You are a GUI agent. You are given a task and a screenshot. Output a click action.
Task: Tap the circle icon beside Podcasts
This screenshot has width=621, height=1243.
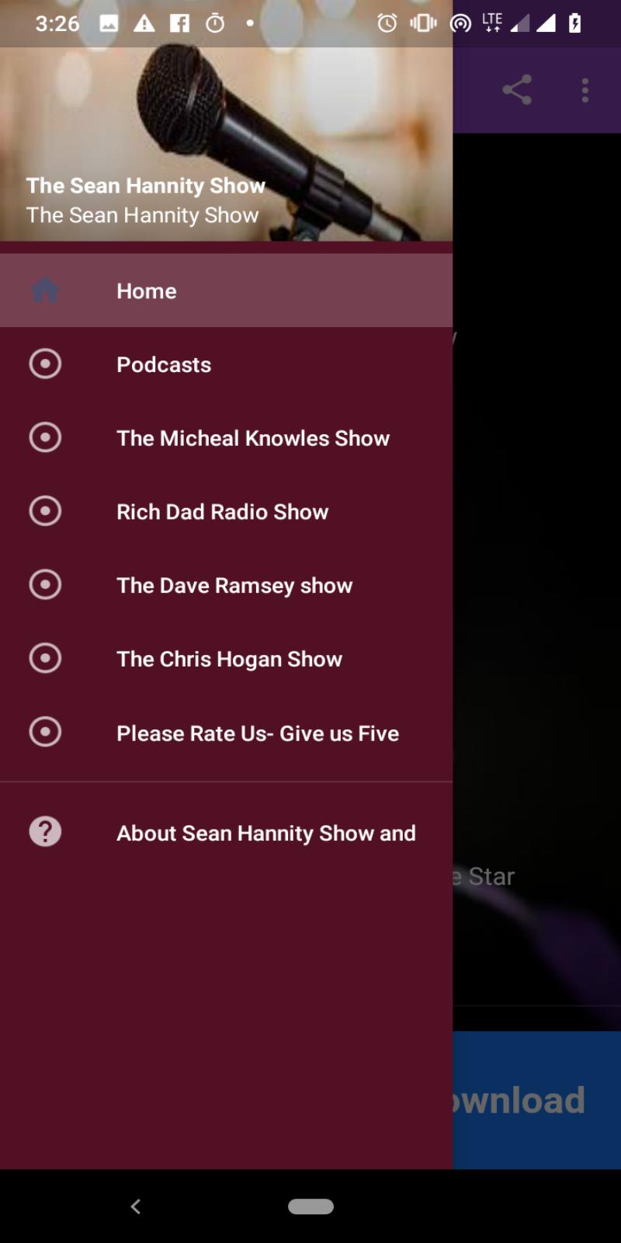pyautogui.click(x=45, y=364)
